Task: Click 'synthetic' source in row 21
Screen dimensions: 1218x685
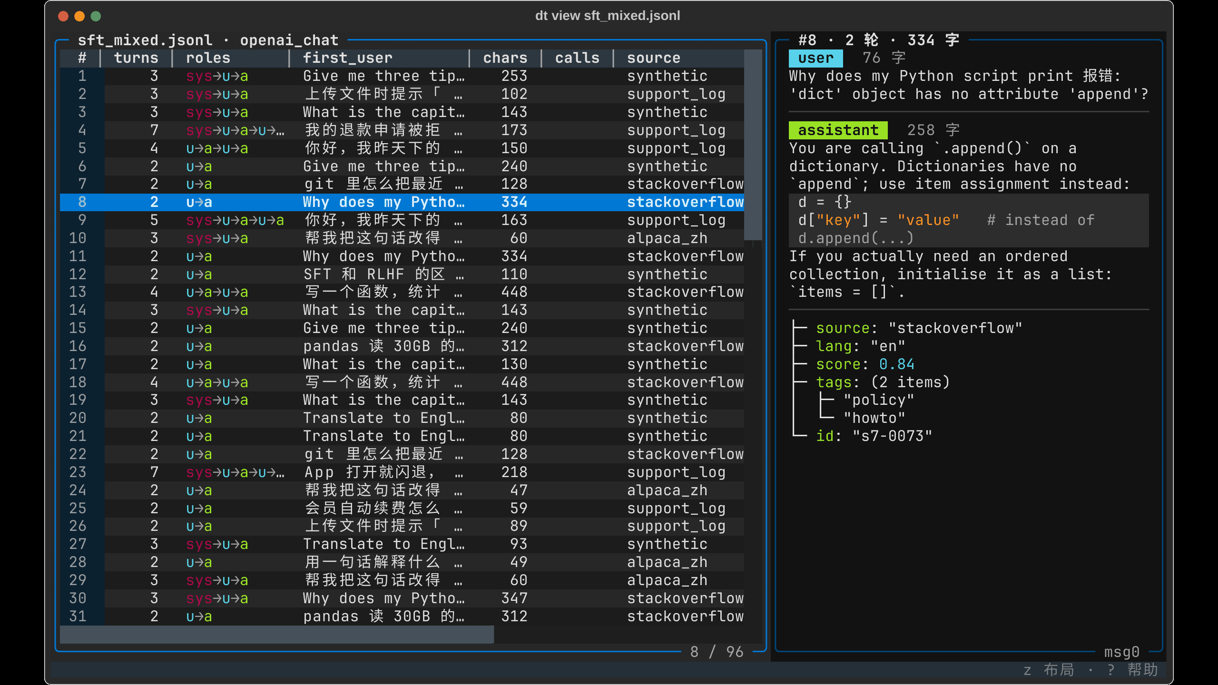Action: [667, 436]
